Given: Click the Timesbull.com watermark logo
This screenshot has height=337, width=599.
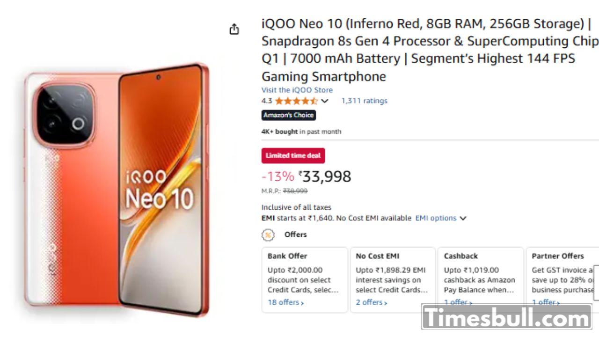Looking at the screenshot, I should click(506, 318).
